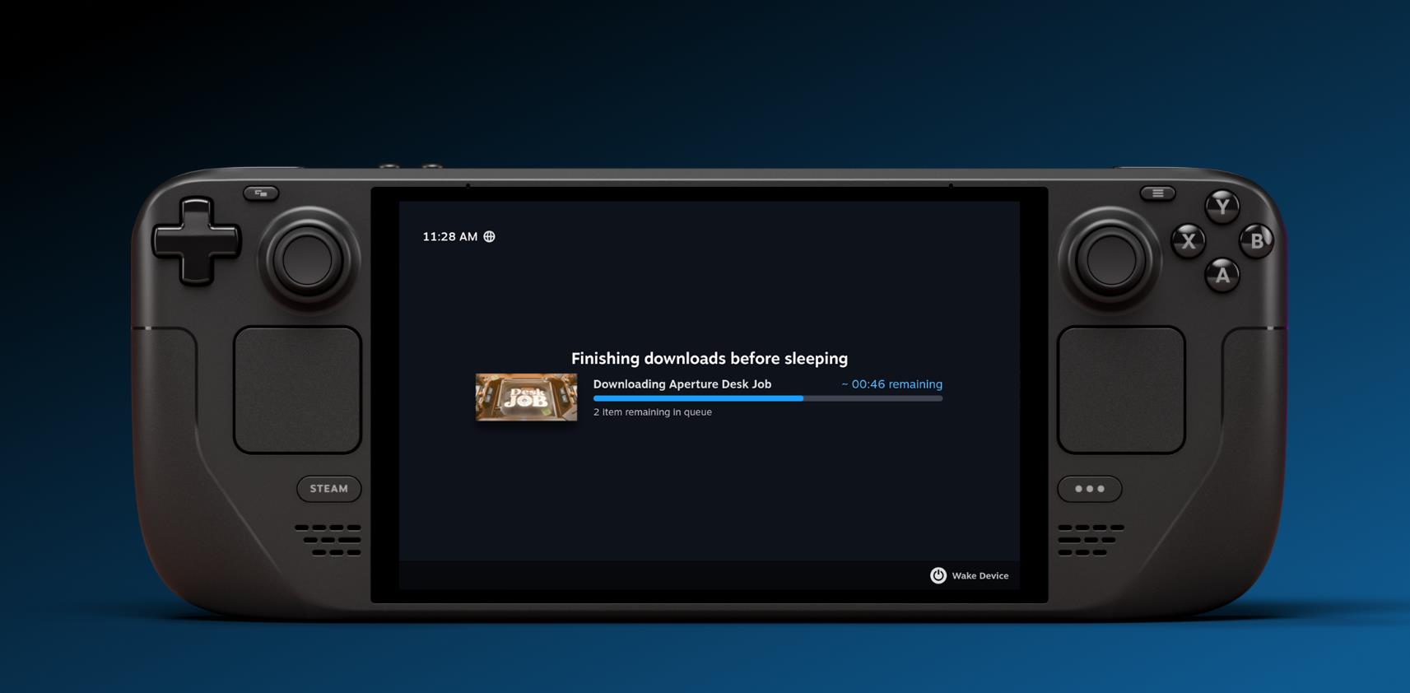Click the Aperture Desk Job thumbnail
Screen dimensions: 1410x693
526,398
